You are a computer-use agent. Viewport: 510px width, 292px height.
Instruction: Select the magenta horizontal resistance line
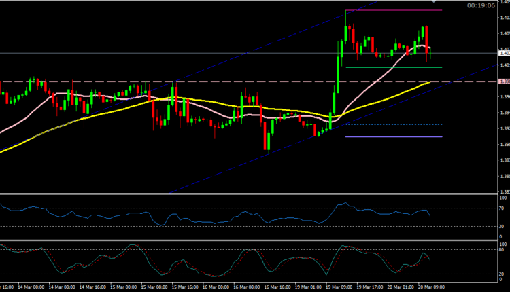click(394, 10)
